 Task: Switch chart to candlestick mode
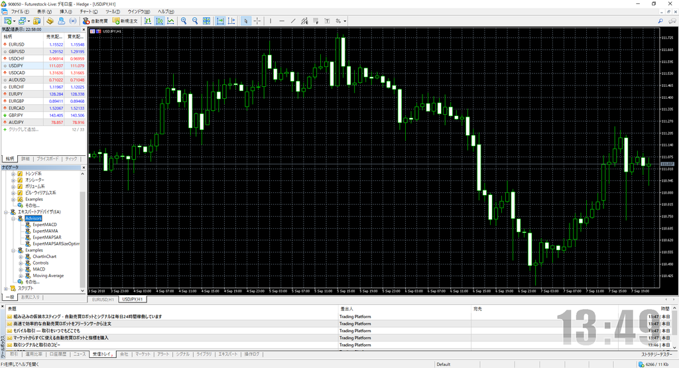159,21
